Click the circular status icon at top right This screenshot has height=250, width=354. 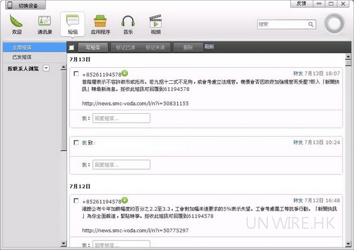(x=334, y=25)
